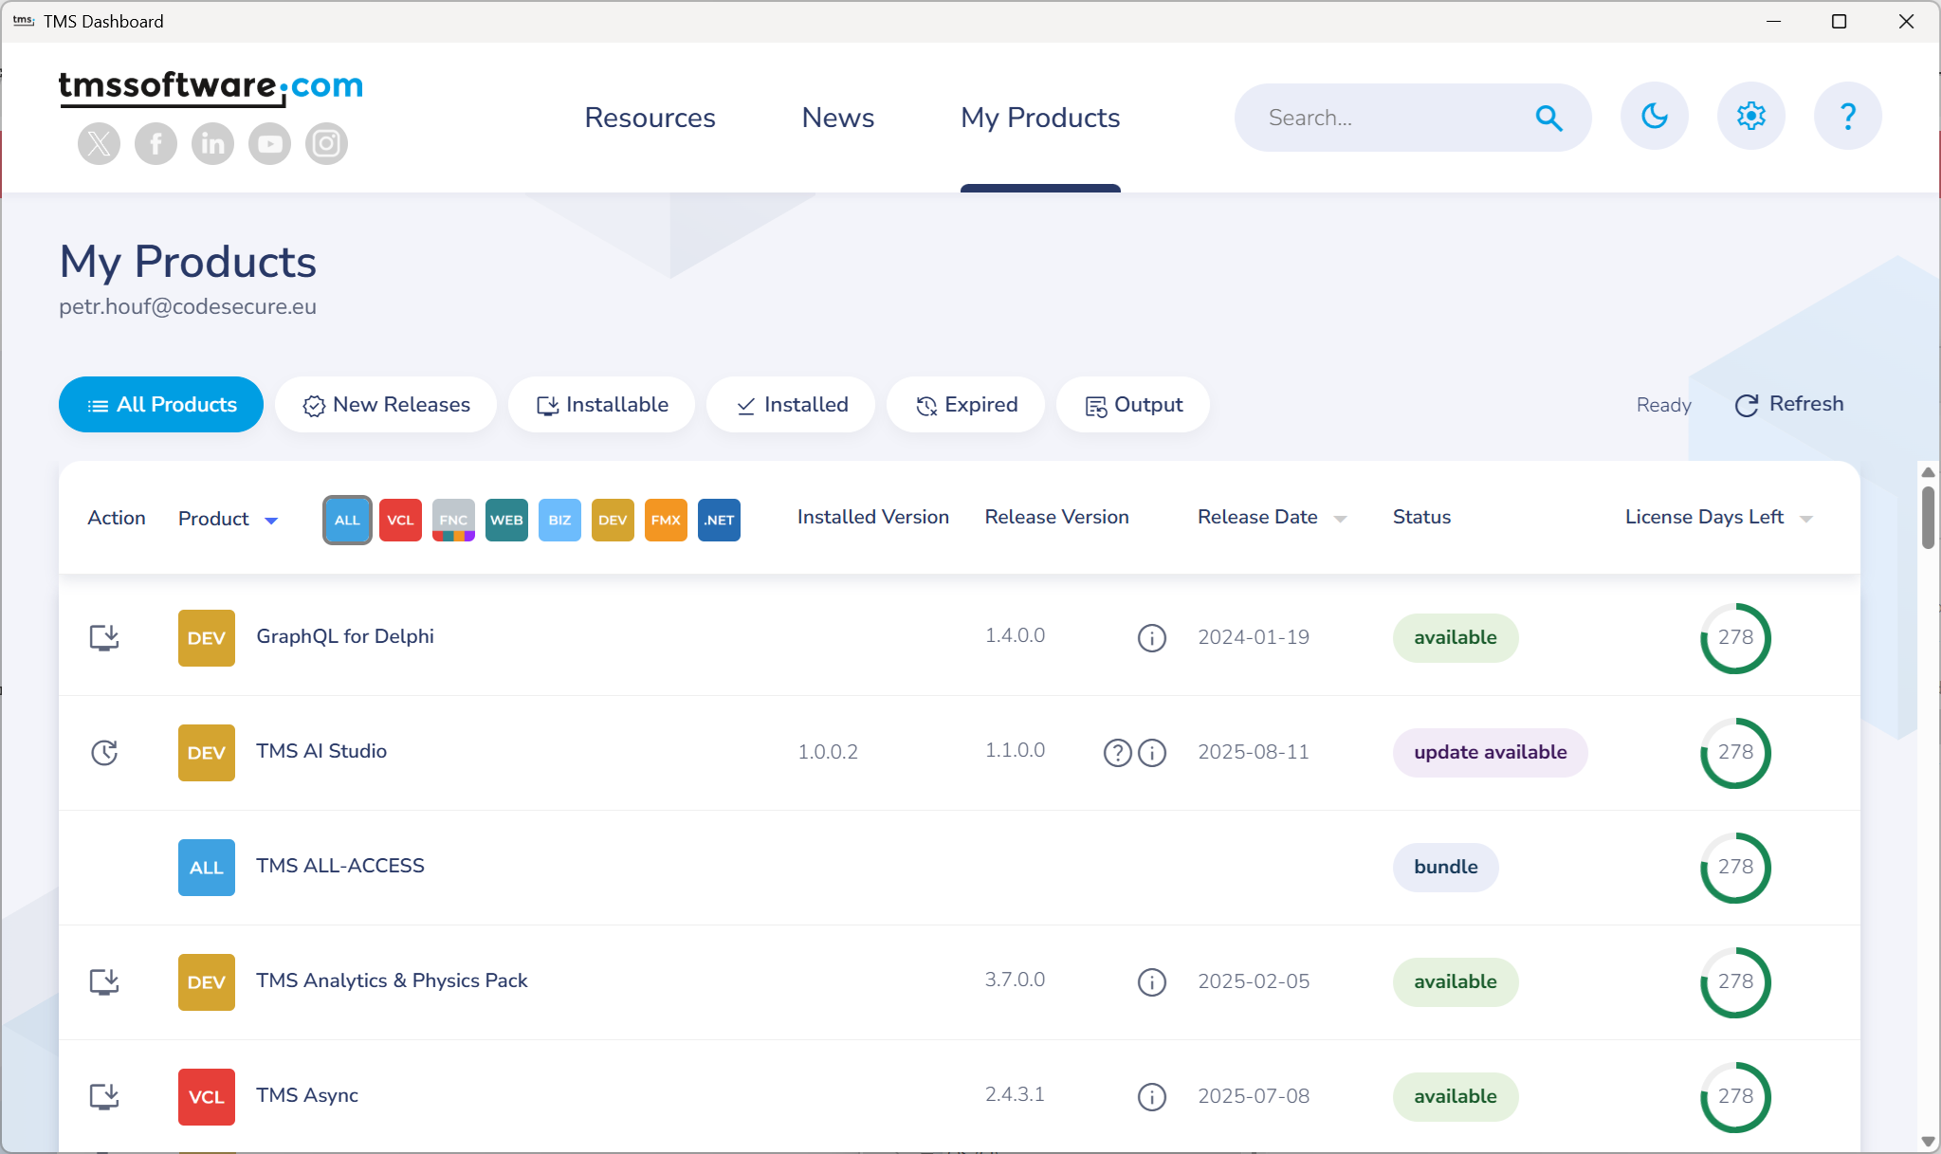Open help with question mark icon
The width and height of the screenshot is (1941, 1154).
1848,116
